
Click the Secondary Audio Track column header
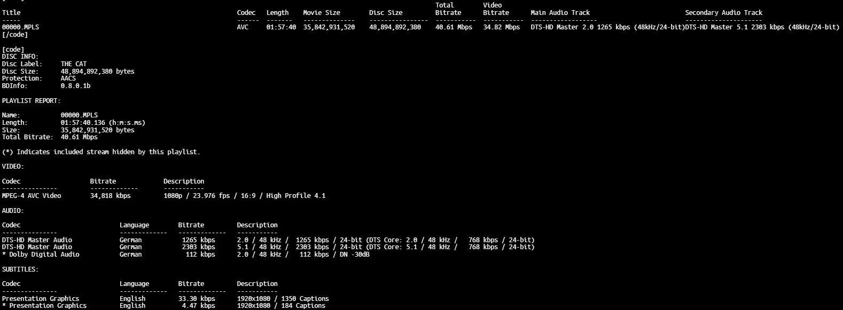point(723,13)
